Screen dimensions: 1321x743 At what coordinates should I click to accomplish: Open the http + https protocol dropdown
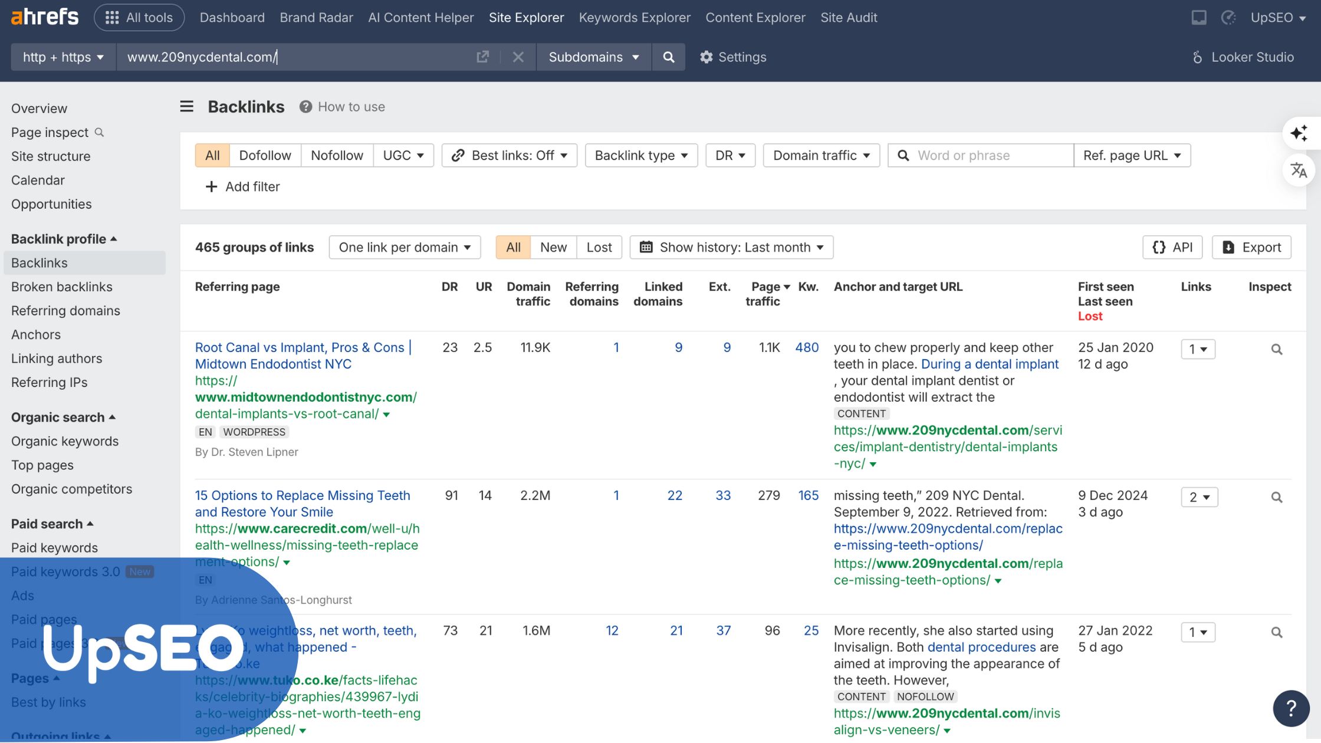[x=63, y=57]
